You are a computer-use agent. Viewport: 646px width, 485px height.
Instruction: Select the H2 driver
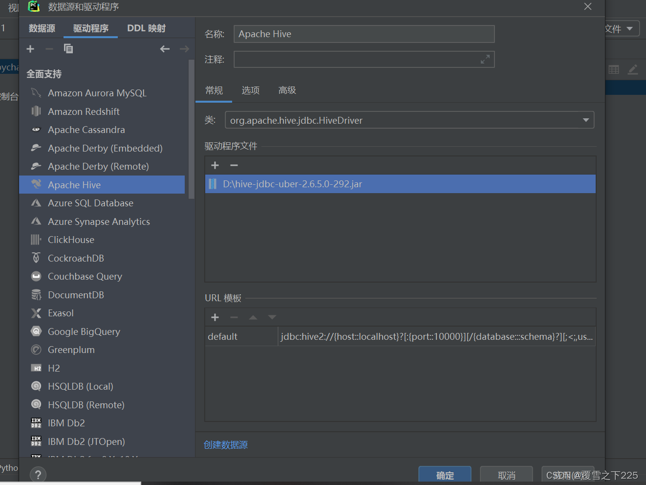102,368
